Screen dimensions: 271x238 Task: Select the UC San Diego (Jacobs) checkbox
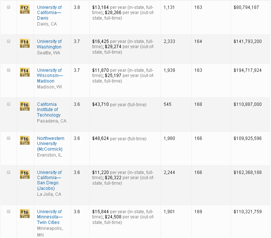[9, 172]
